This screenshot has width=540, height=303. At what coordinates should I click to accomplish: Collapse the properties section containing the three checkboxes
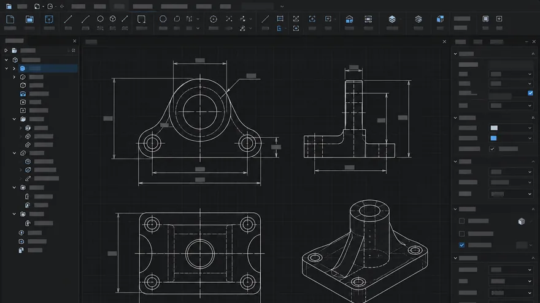tap(455, 209)
